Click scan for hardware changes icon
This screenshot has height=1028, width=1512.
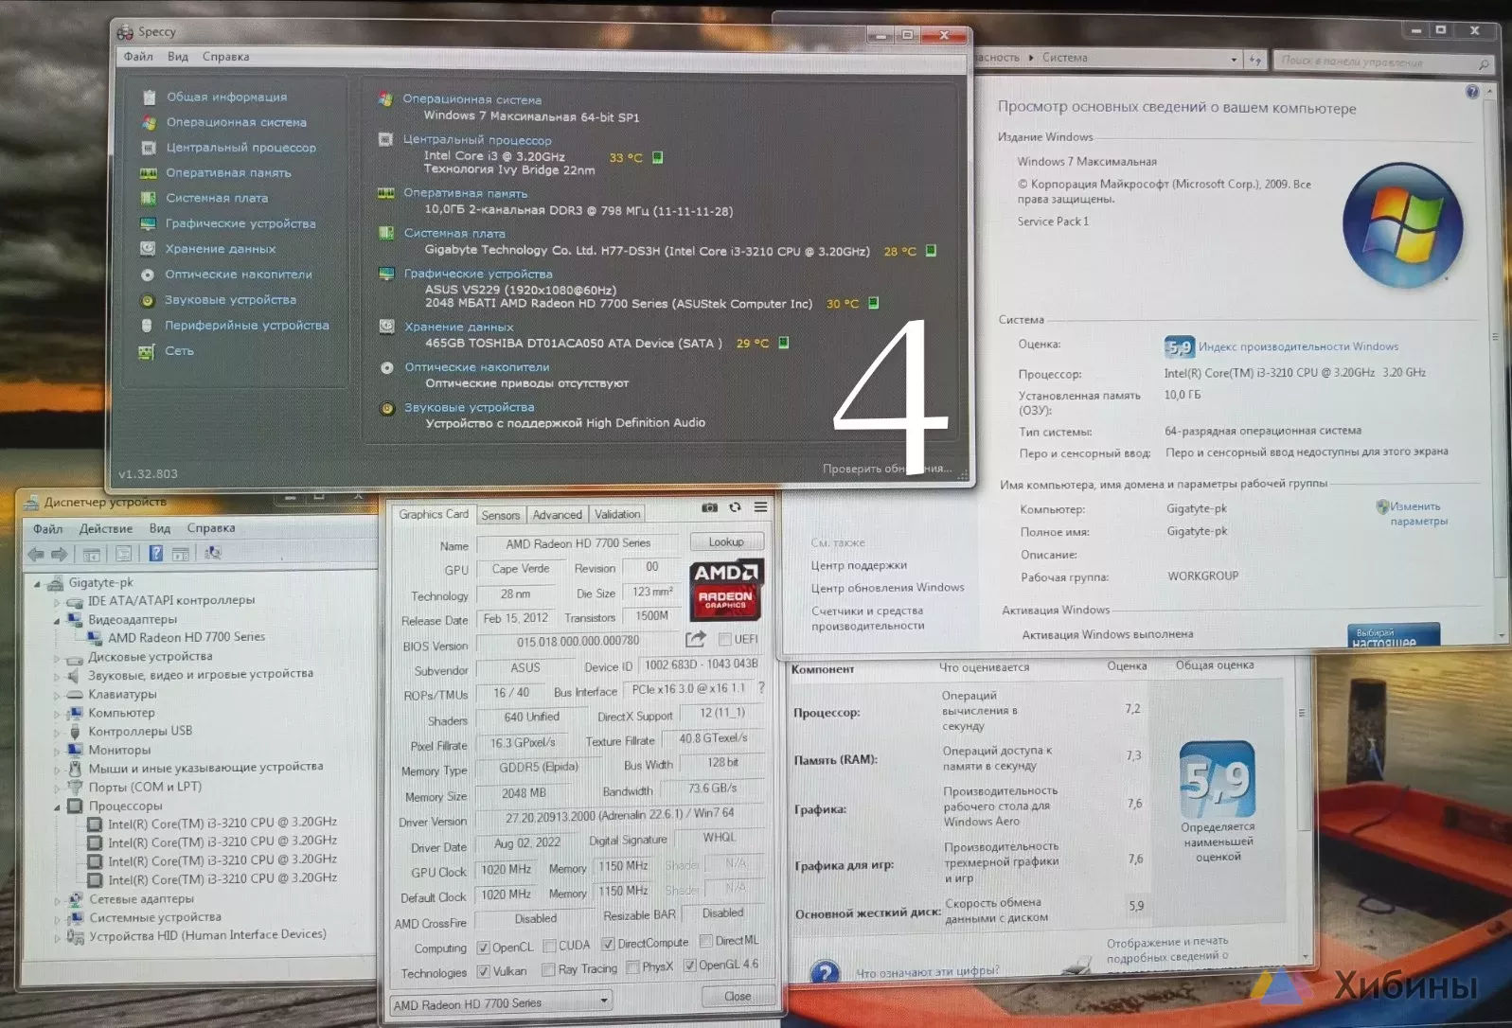pyautogui.click(x=213, y=554)
